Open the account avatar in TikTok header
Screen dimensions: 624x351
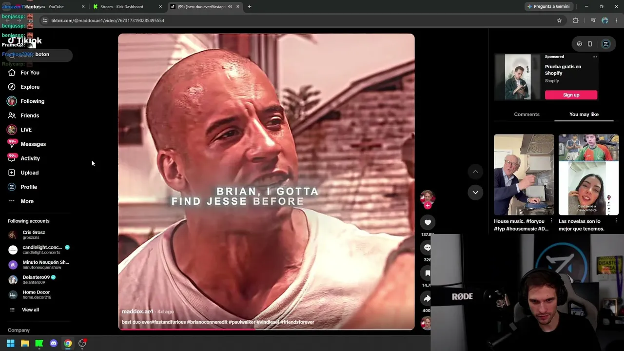(606, 44)
